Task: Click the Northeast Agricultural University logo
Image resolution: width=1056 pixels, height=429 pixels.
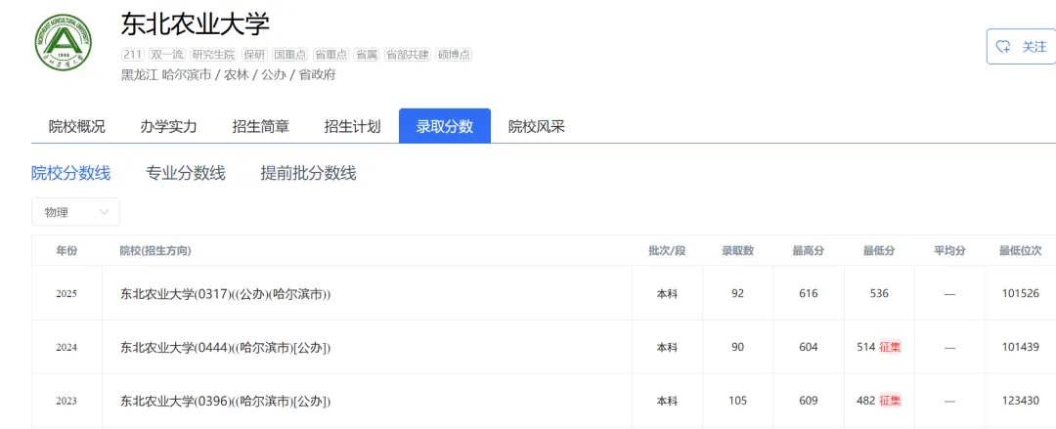Action: (x=64, y=42)
